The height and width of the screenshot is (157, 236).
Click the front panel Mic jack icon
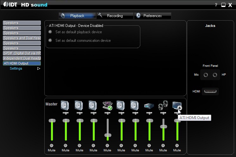pyautogui.click(x=206, y=75)
